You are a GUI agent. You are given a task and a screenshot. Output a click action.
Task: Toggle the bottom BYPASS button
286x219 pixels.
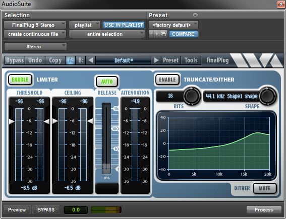(46, 210)
